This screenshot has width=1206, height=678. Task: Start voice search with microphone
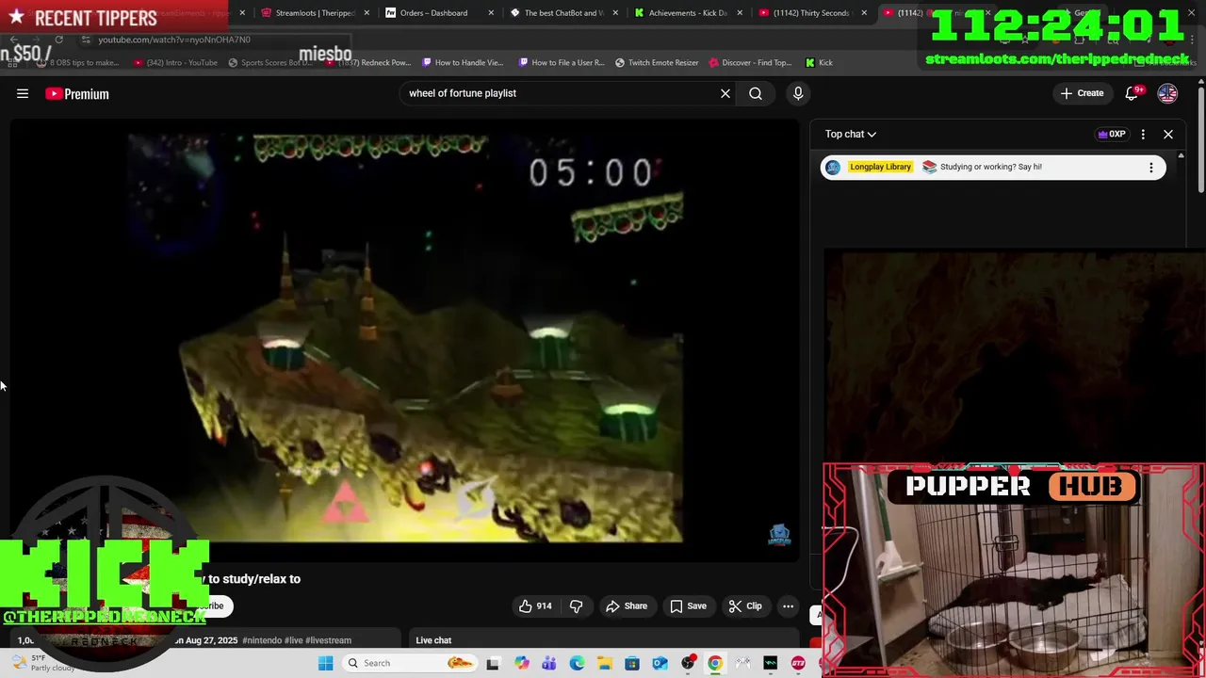798,93
